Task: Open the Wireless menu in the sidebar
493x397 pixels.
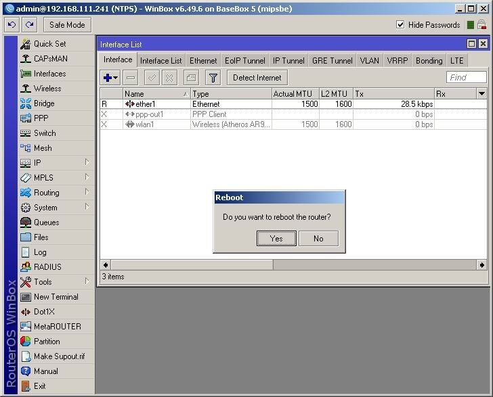Action: point(47,89)
